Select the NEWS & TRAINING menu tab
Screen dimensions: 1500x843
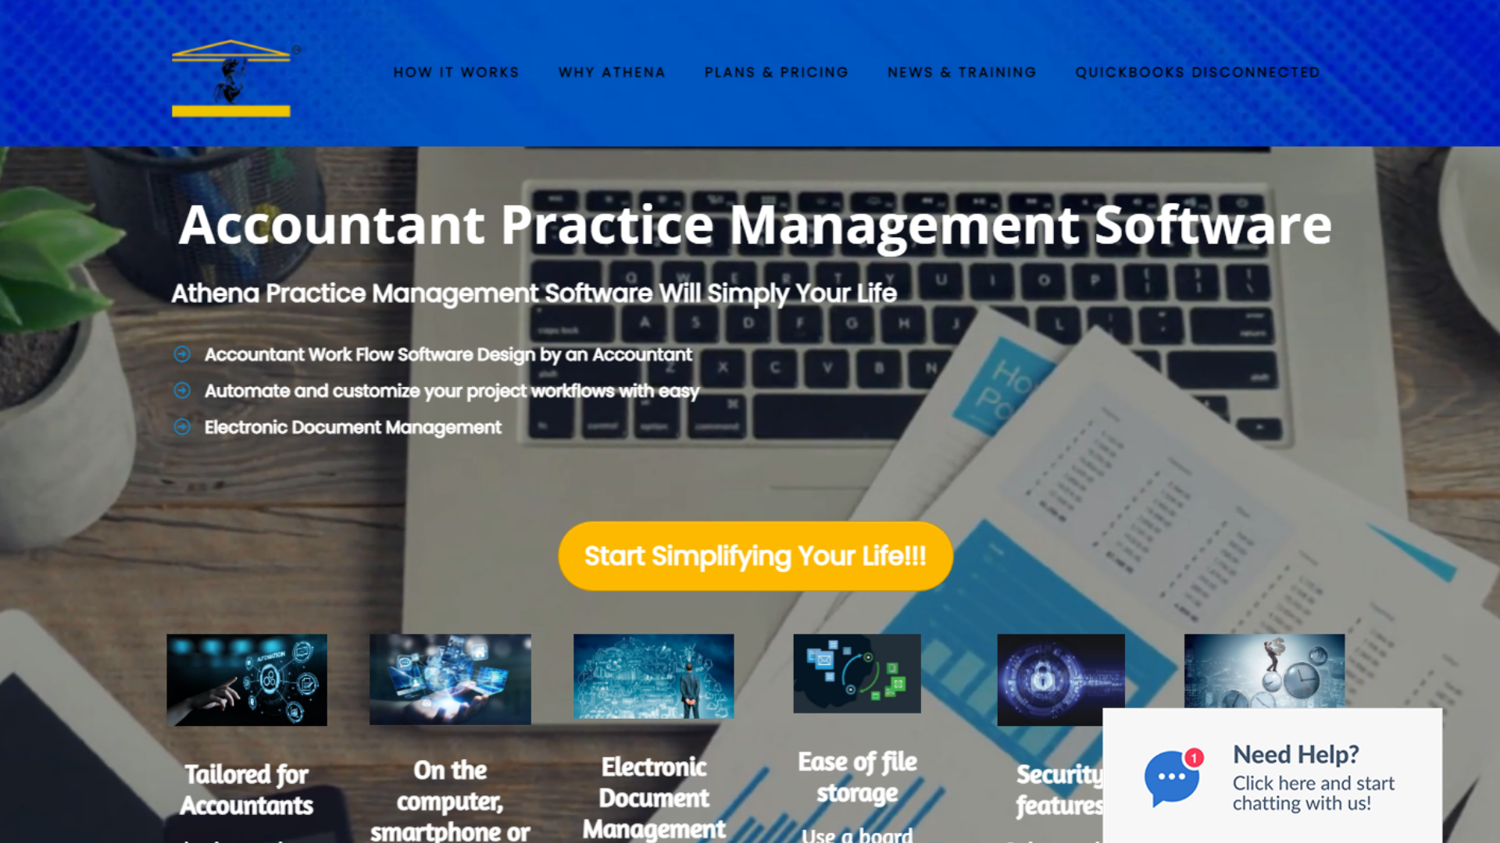tap(961, 72)
